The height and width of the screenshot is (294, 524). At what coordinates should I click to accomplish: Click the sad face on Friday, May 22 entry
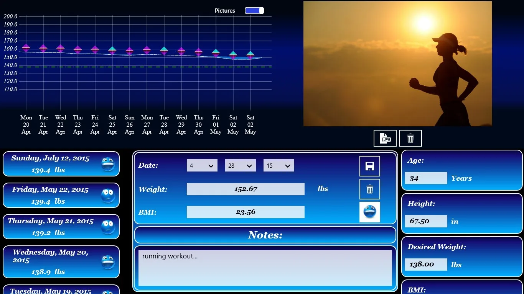(x=108, y=196)
